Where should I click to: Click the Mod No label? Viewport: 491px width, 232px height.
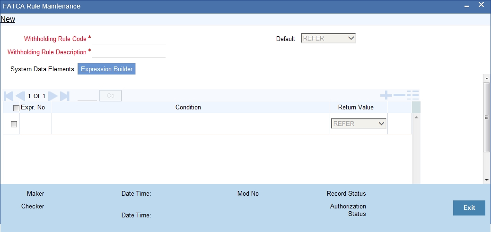[x=248, y=193]
